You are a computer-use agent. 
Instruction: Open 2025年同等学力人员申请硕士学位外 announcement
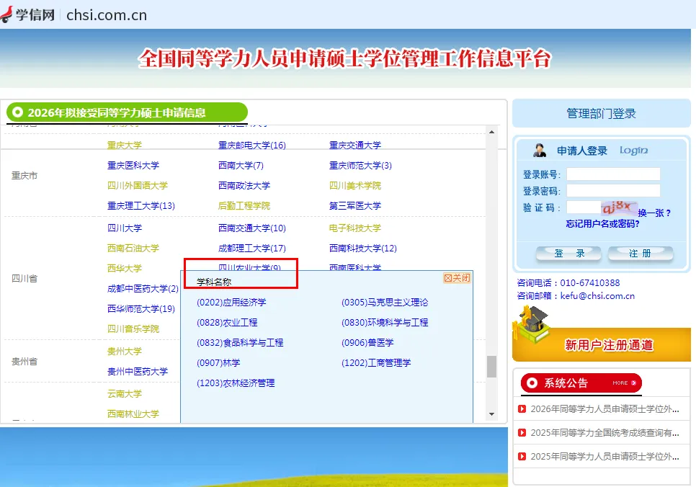pyautogui.click(x=604, y=456)
